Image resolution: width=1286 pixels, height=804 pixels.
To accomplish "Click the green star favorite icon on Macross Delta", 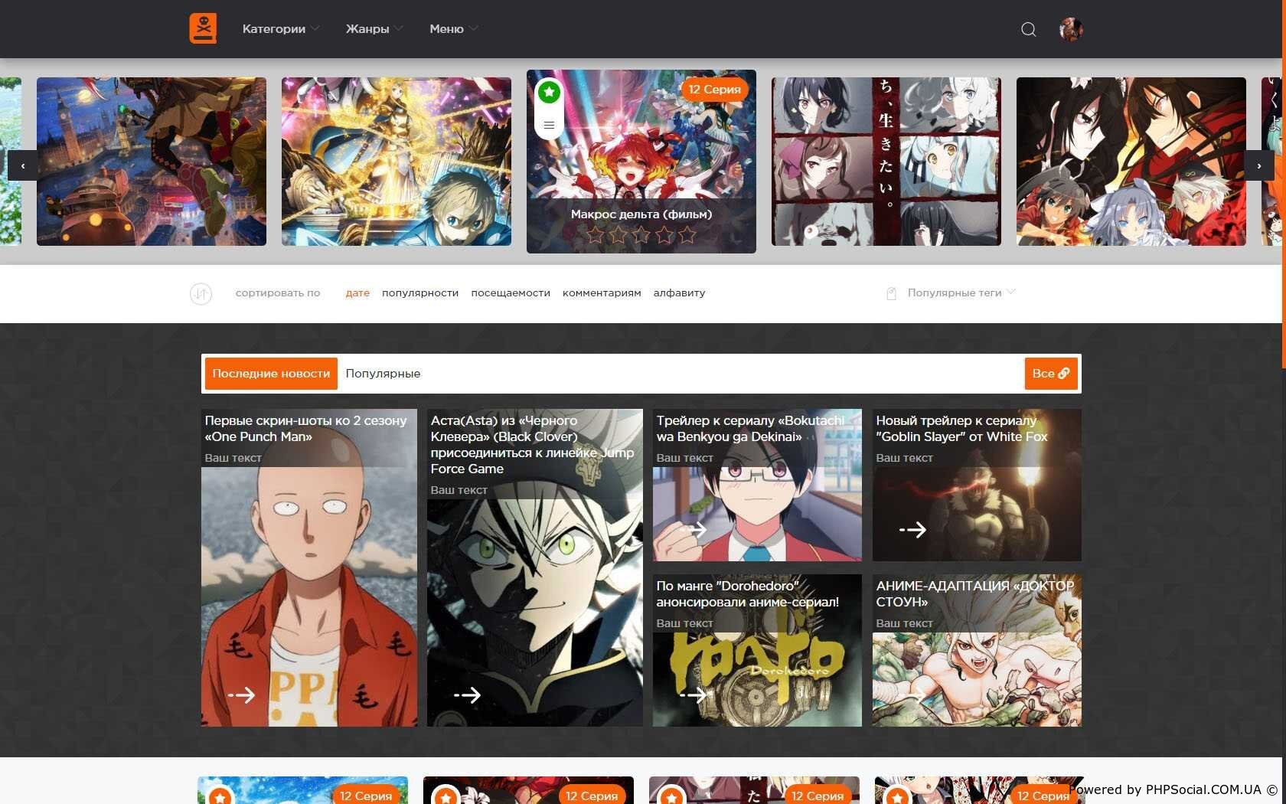I will (549, 93).
